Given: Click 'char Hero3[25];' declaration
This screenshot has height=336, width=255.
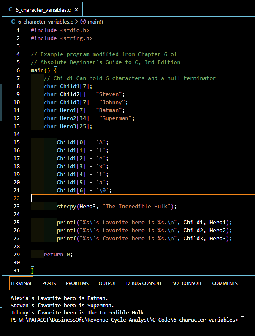Looking at the screenshot, I should click(68, 126).
